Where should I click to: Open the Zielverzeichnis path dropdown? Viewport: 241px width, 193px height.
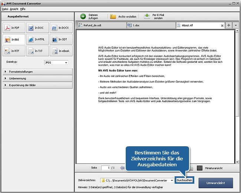point(172,180)
